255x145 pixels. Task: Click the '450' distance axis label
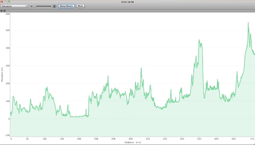pyautogui.click(x=165, y=139)
